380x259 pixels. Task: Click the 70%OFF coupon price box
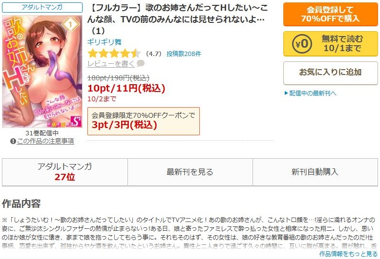coord(144,121)
